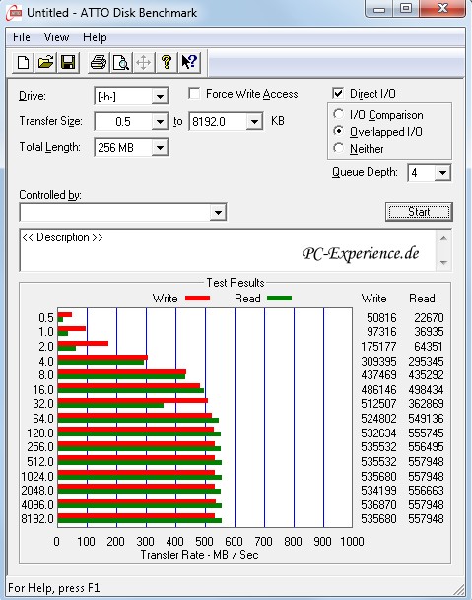Image resolution: width=472 pixels, height=600 pixels.
Task: Save results with the floppy disk icon
Action: coord(68,62)
